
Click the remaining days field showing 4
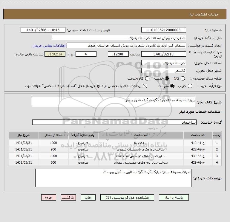click(86, 54)
